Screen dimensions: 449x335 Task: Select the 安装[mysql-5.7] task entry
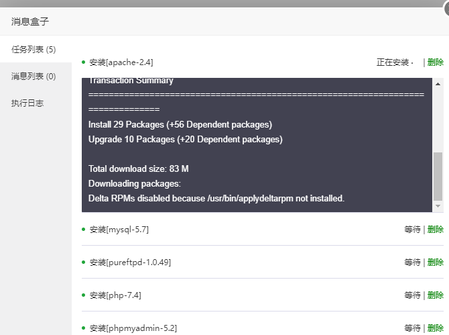(x=119, y=230)
